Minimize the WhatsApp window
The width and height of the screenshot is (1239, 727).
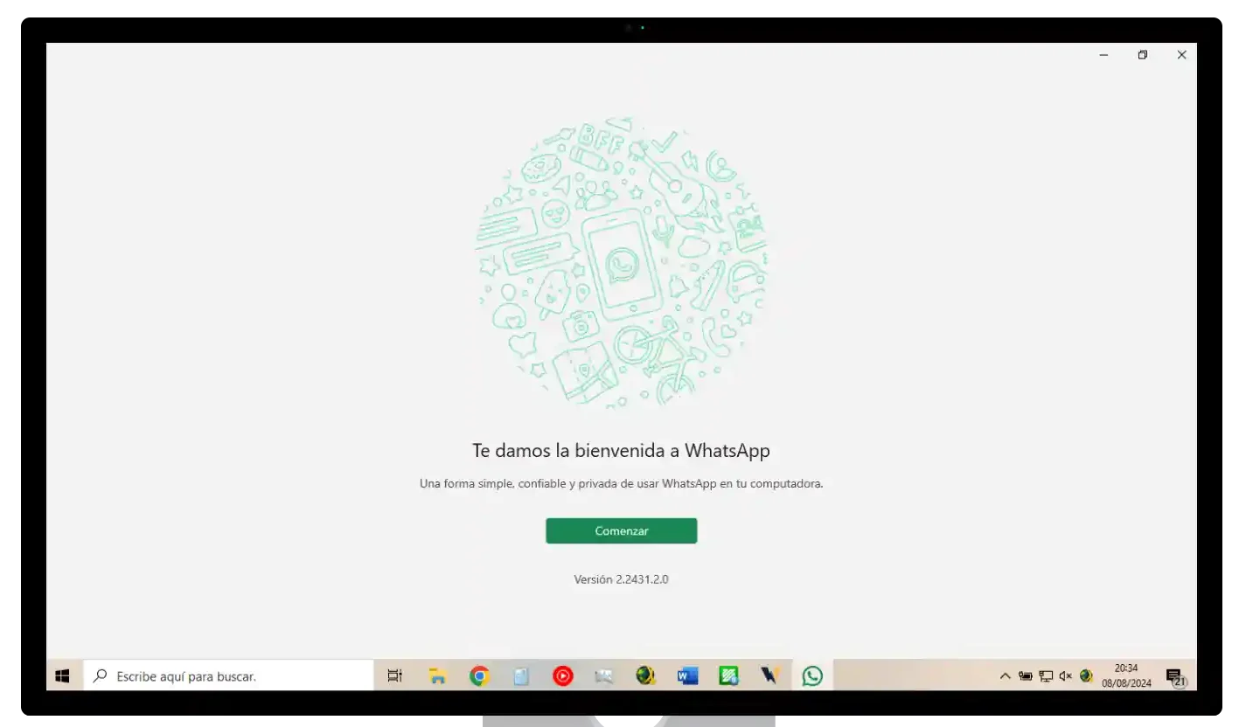click(x=1103, y=55)
